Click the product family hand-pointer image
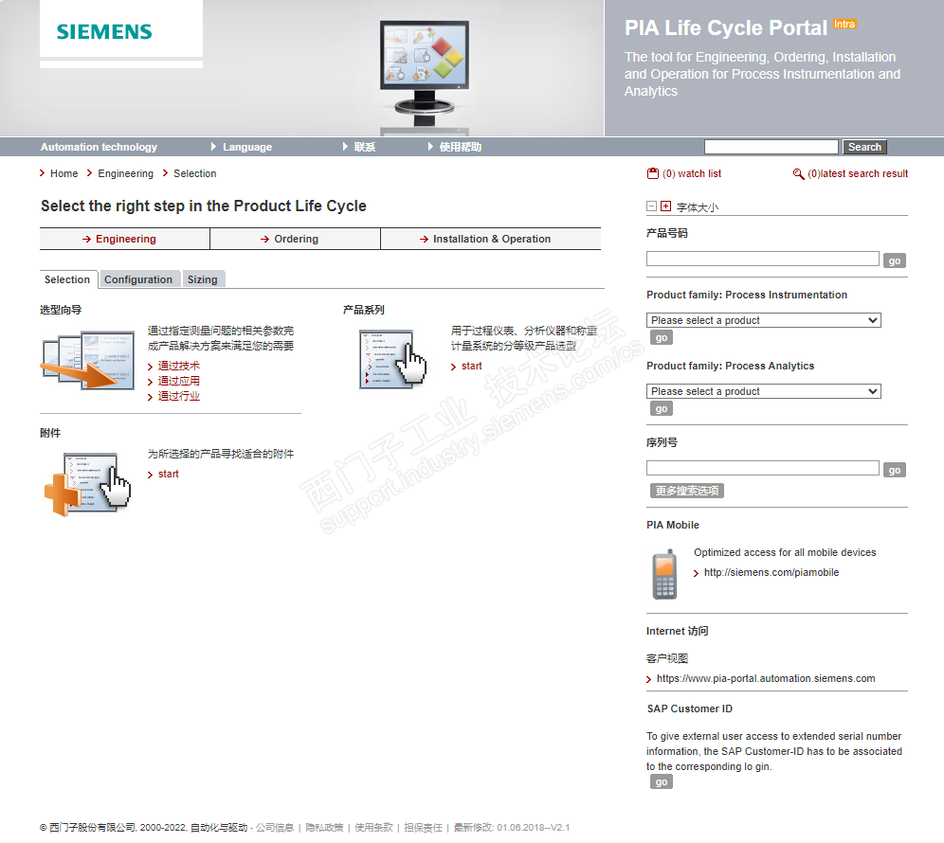The image size is (944, 843). point(392,357)
